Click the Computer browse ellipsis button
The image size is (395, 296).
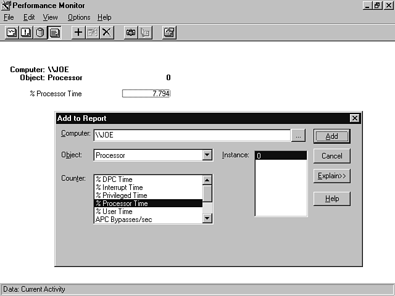[x=299, y=136]
